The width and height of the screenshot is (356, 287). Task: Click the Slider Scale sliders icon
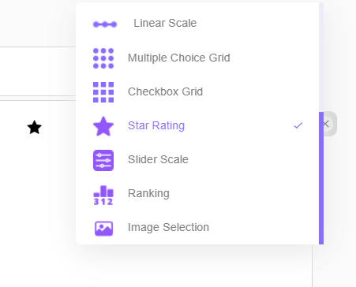click(103, 160)
